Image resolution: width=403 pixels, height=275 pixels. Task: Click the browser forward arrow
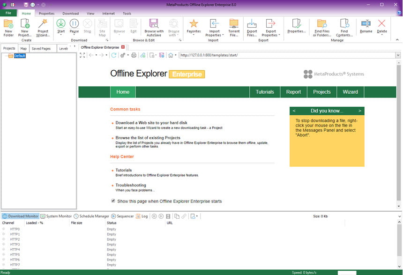pyautogui.click(x=102, y=55)
